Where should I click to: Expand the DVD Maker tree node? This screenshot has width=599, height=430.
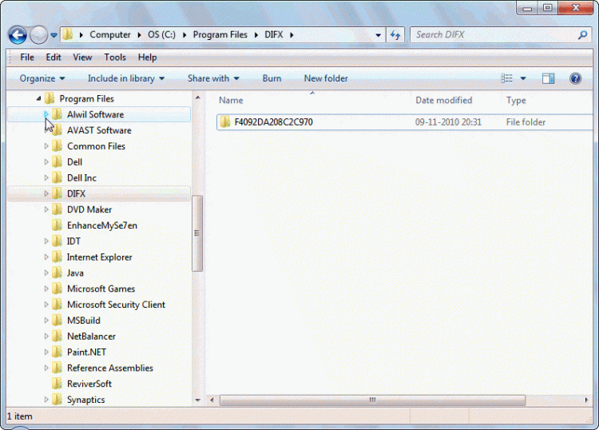(x=46, y=209)
